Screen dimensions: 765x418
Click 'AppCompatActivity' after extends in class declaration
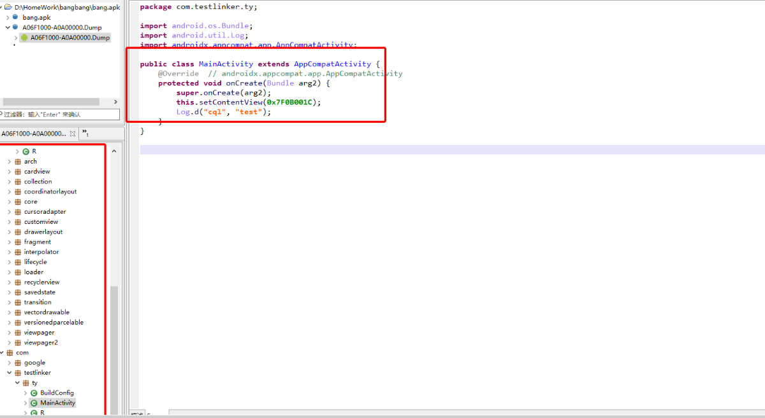pos(332,64)
